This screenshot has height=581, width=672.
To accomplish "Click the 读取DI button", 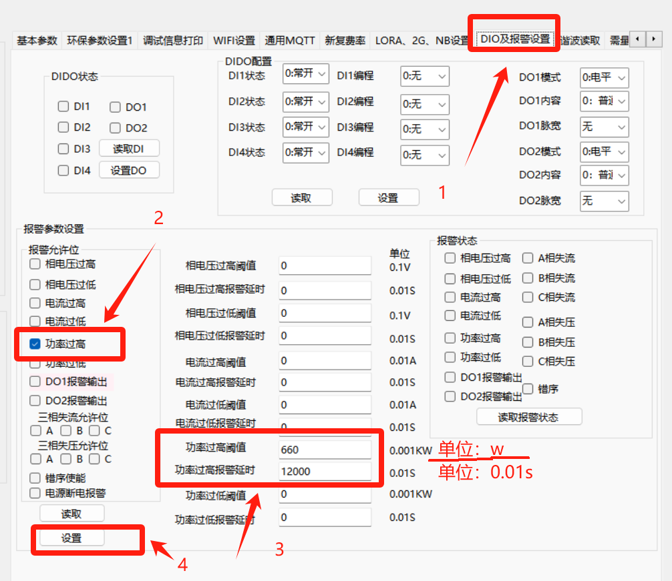I will click(129, 149).
